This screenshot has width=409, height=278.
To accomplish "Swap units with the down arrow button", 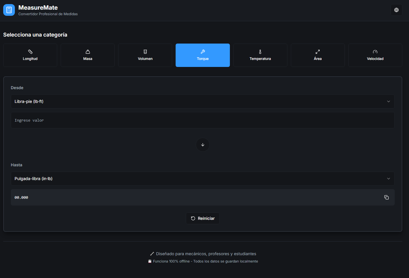I will [x=203, y=145].
